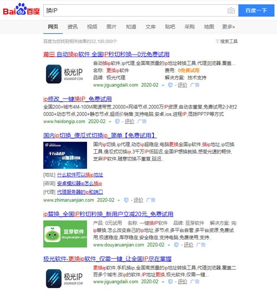Click the 0免费试用 fee text

click(189, 70)
